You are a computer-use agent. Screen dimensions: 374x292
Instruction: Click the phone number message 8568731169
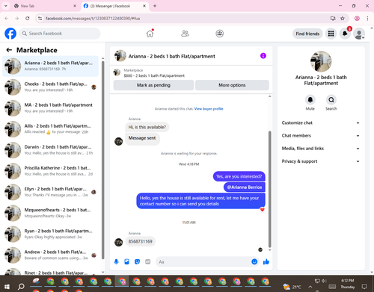point(141,241)
